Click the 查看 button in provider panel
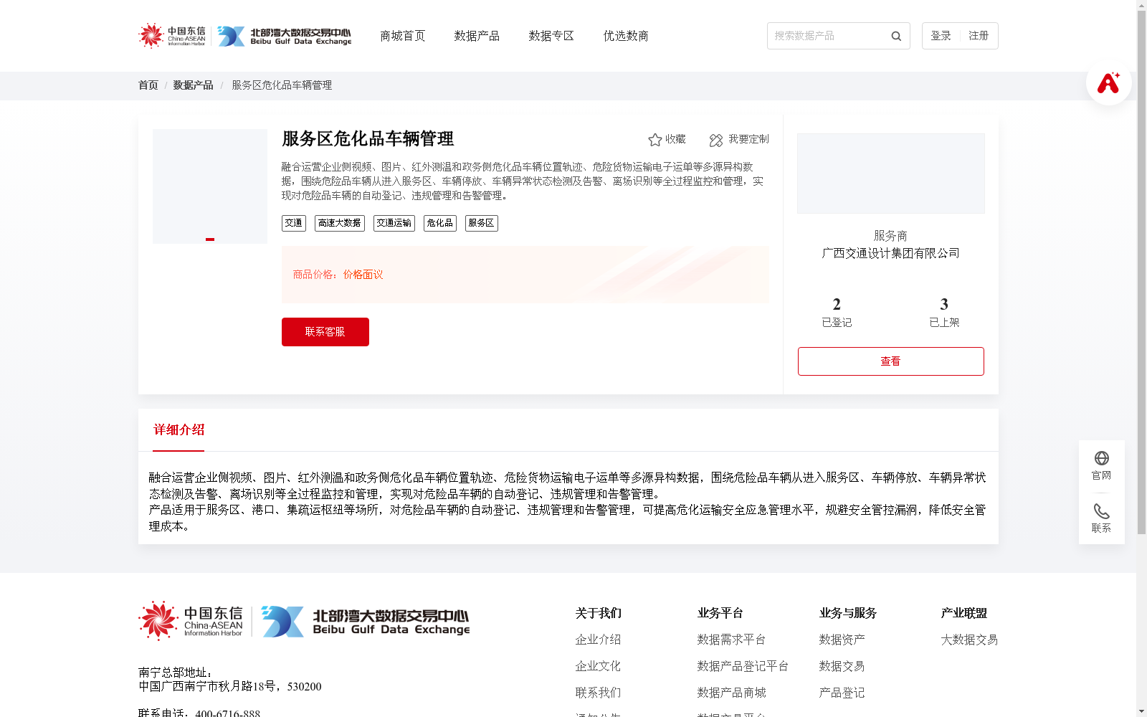This screenshot has width=1147, height=717. point(891,361)
